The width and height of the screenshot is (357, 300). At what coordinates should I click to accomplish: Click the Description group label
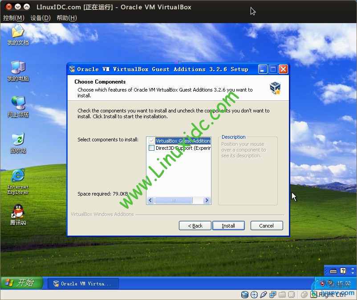coord(234,137)
